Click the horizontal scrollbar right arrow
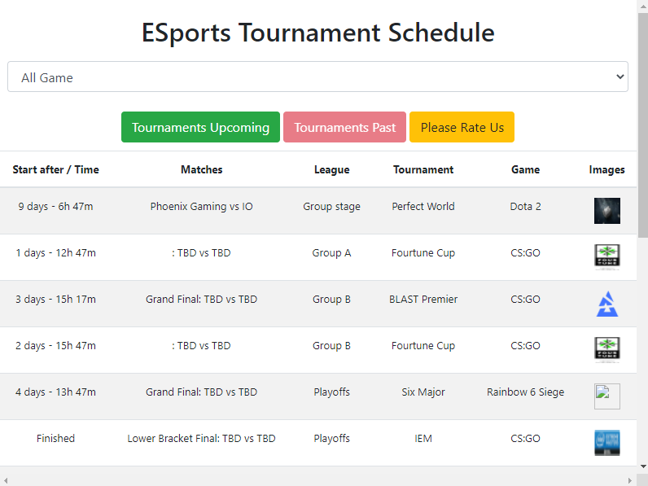Viewport: 648px width, 486px height. pyautogui.click(x=632, y=479)
